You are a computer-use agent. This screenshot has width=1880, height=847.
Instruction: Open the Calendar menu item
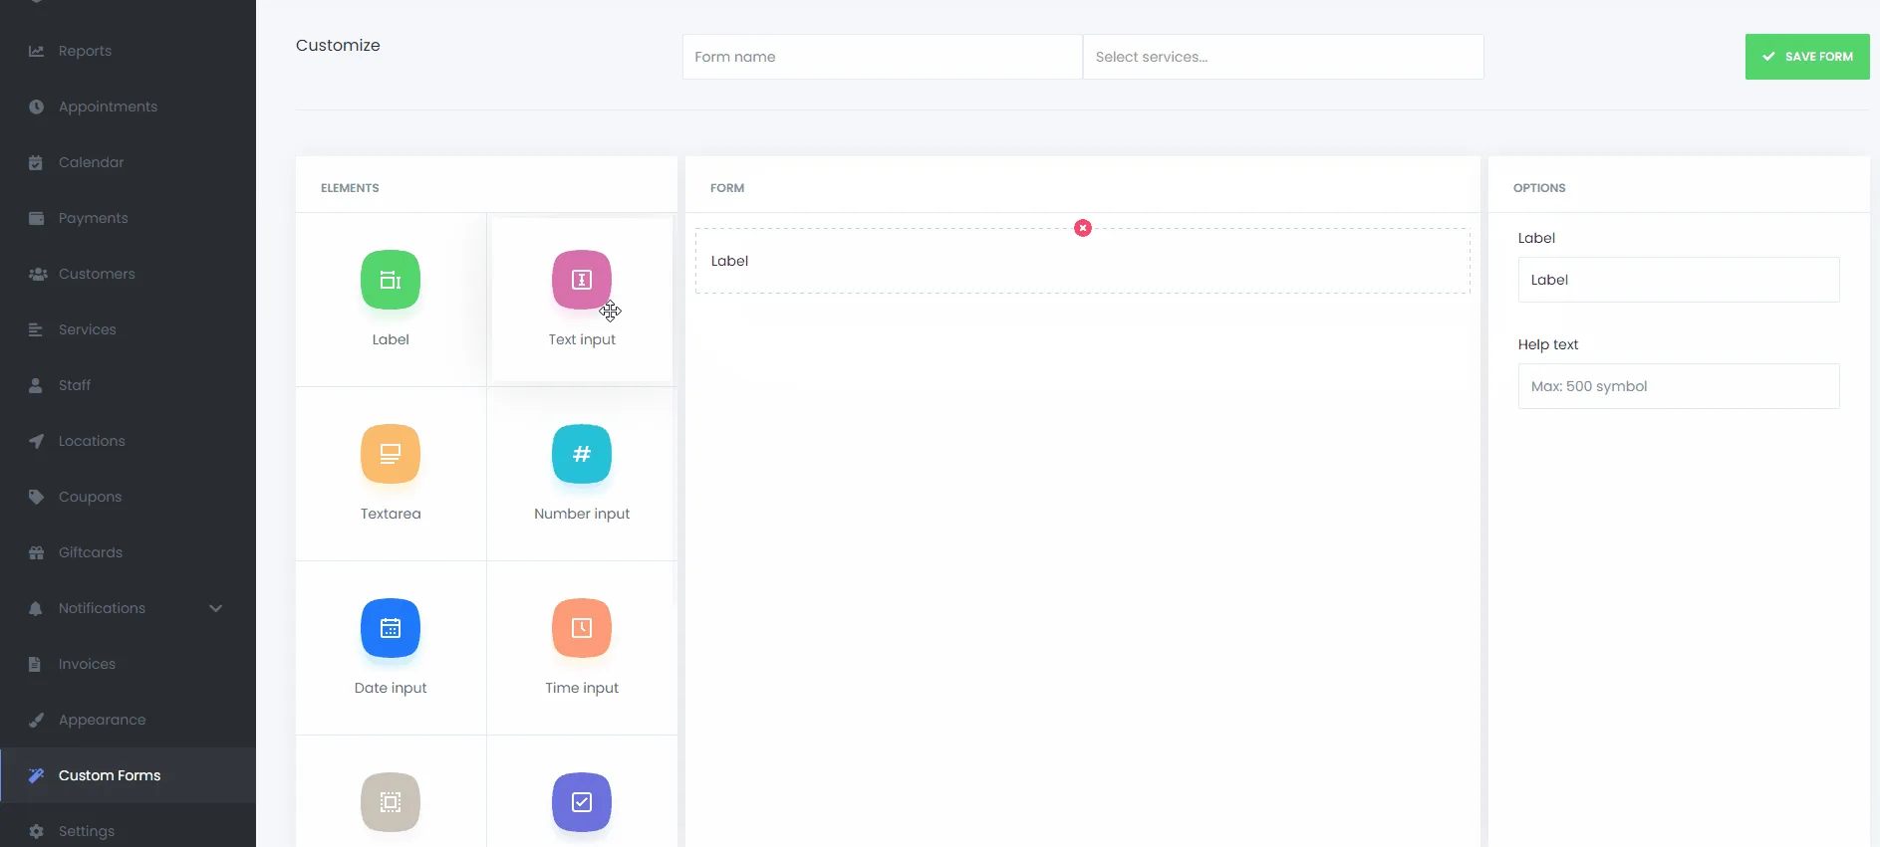click(x=92, y=162)
